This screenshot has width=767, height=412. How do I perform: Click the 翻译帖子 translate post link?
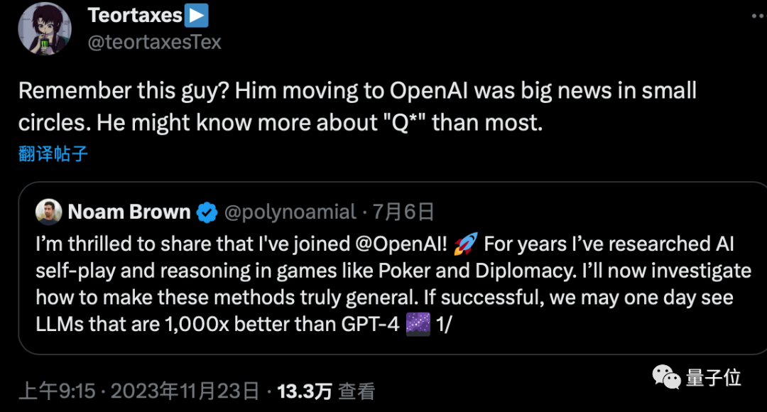(x=53, y=153)
